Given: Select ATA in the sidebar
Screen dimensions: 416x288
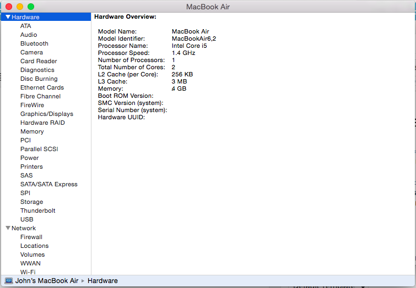Looking at the screenshot, I should tap(26, 26).
